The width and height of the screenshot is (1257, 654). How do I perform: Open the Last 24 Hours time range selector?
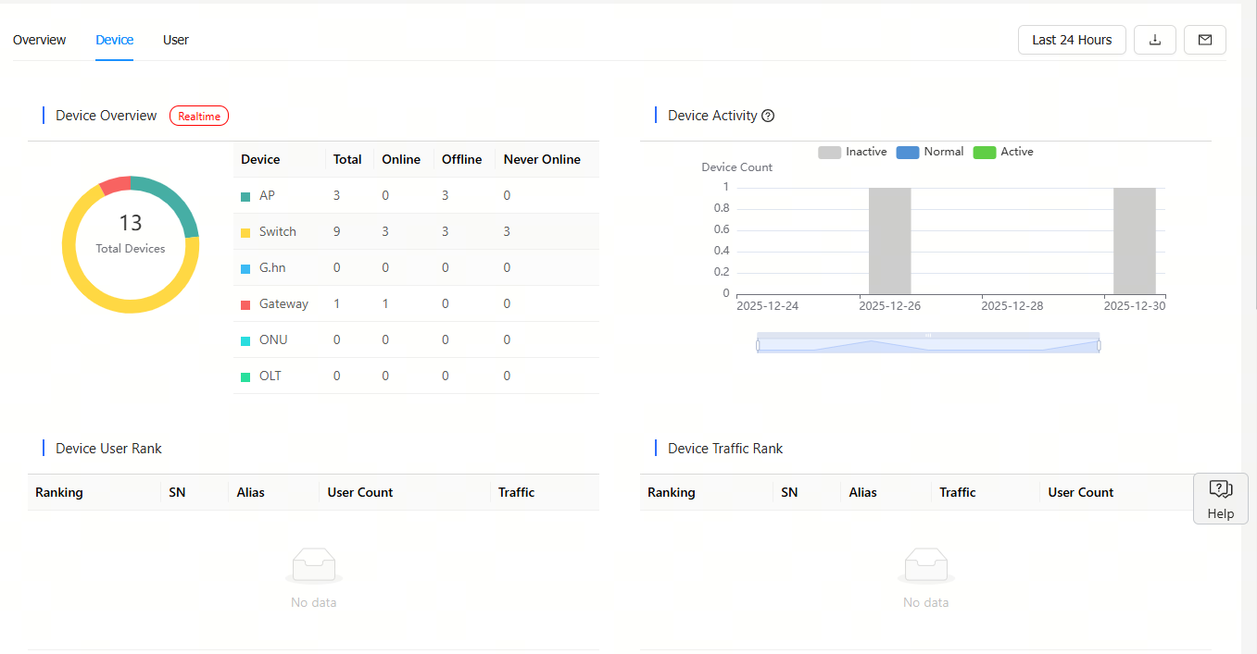(1072, 40)
